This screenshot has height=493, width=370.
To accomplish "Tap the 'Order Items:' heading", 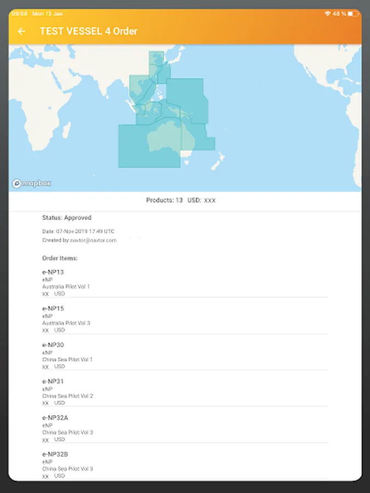I will tap(60, 258).
